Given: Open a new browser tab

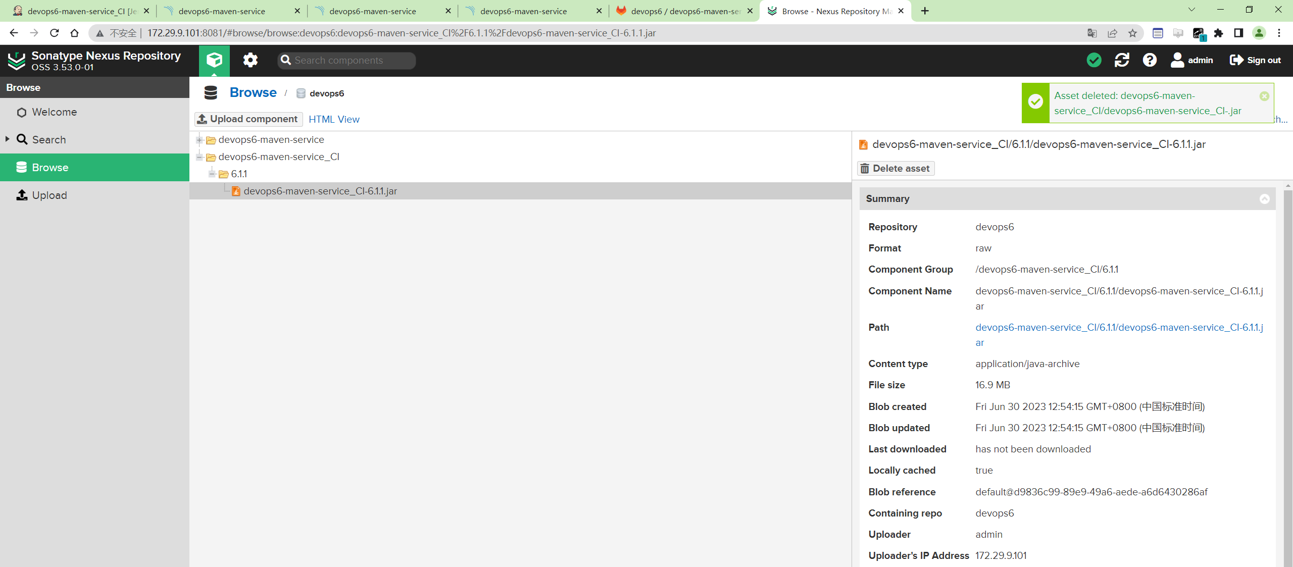Looking at the screenshot, I should (925, 11).
